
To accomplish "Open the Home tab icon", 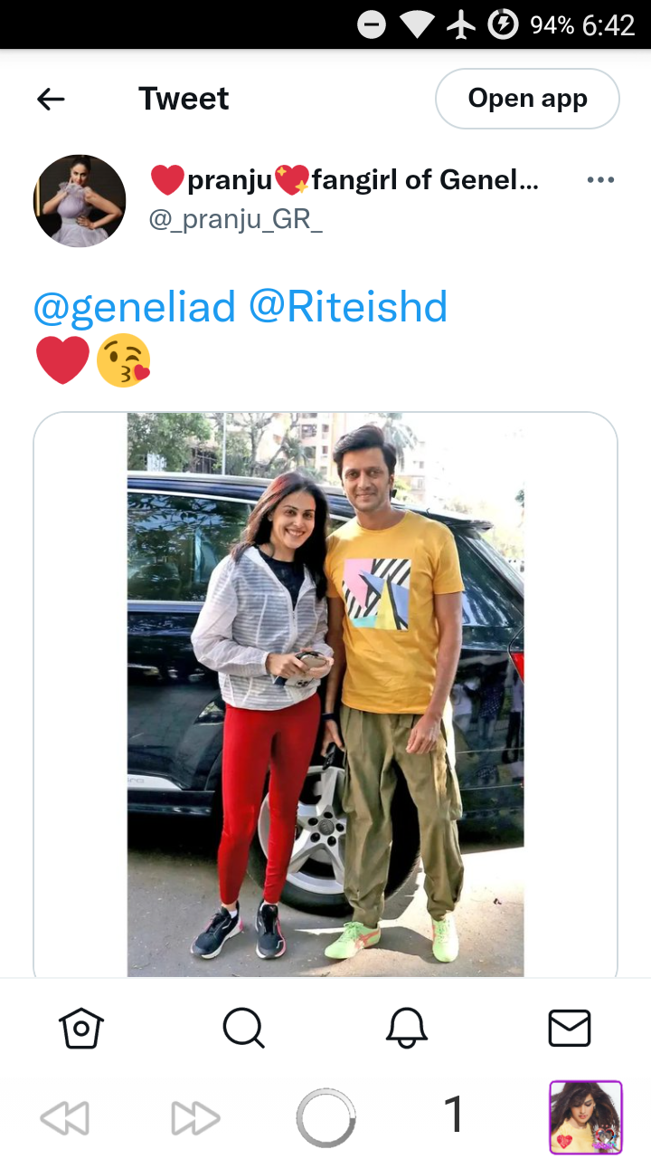I will click(x=81, y=1029).
